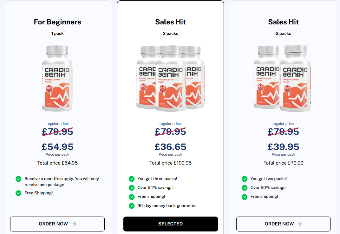The height and width of the screenshot is (234, 340).
Task: Click the 'For Beginners' card heading
Action: click(57, 22)
